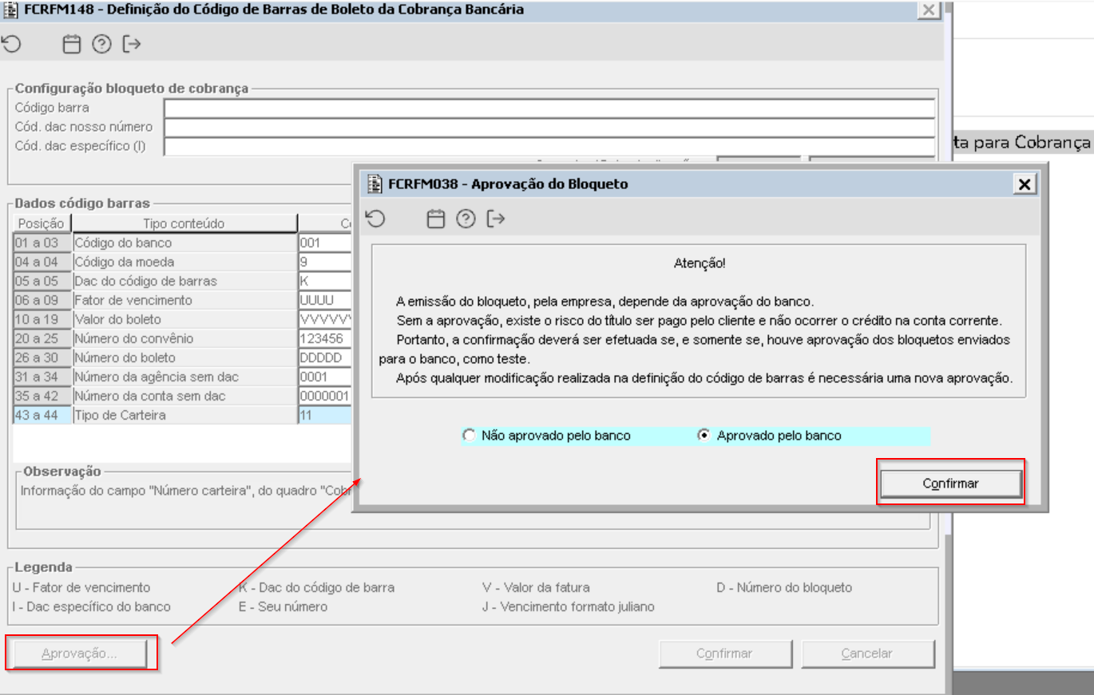Open the Aprovação... button
1094x695 pixels.
tap(79, 654)
